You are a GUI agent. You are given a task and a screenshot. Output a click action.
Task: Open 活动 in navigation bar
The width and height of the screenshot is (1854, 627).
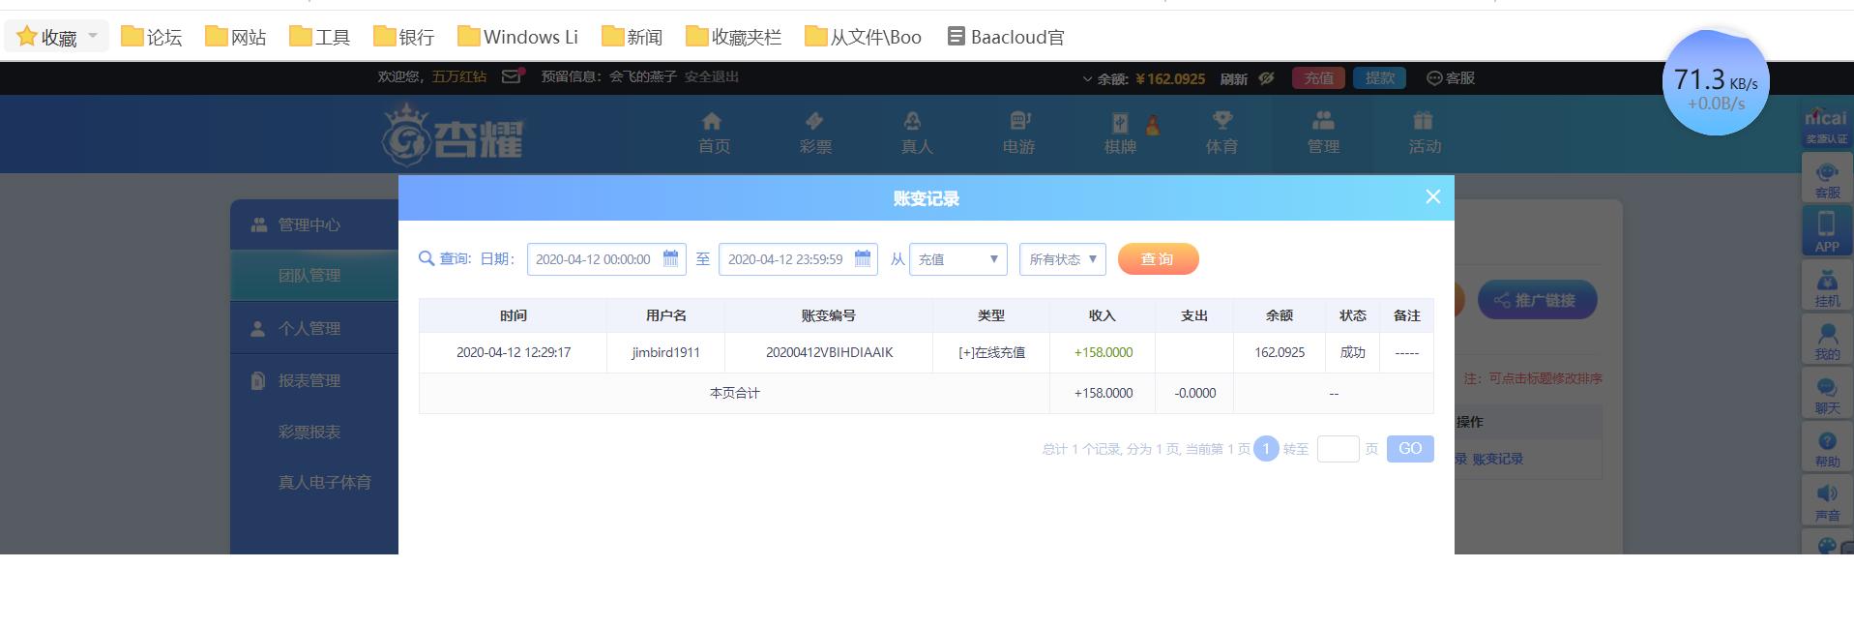pos(1425,134)
